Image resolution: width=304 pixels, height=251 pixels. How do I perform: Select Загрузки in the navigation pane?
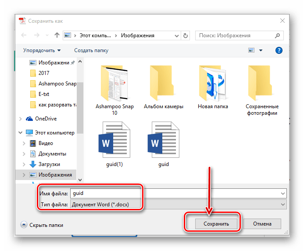pos(45,164)
